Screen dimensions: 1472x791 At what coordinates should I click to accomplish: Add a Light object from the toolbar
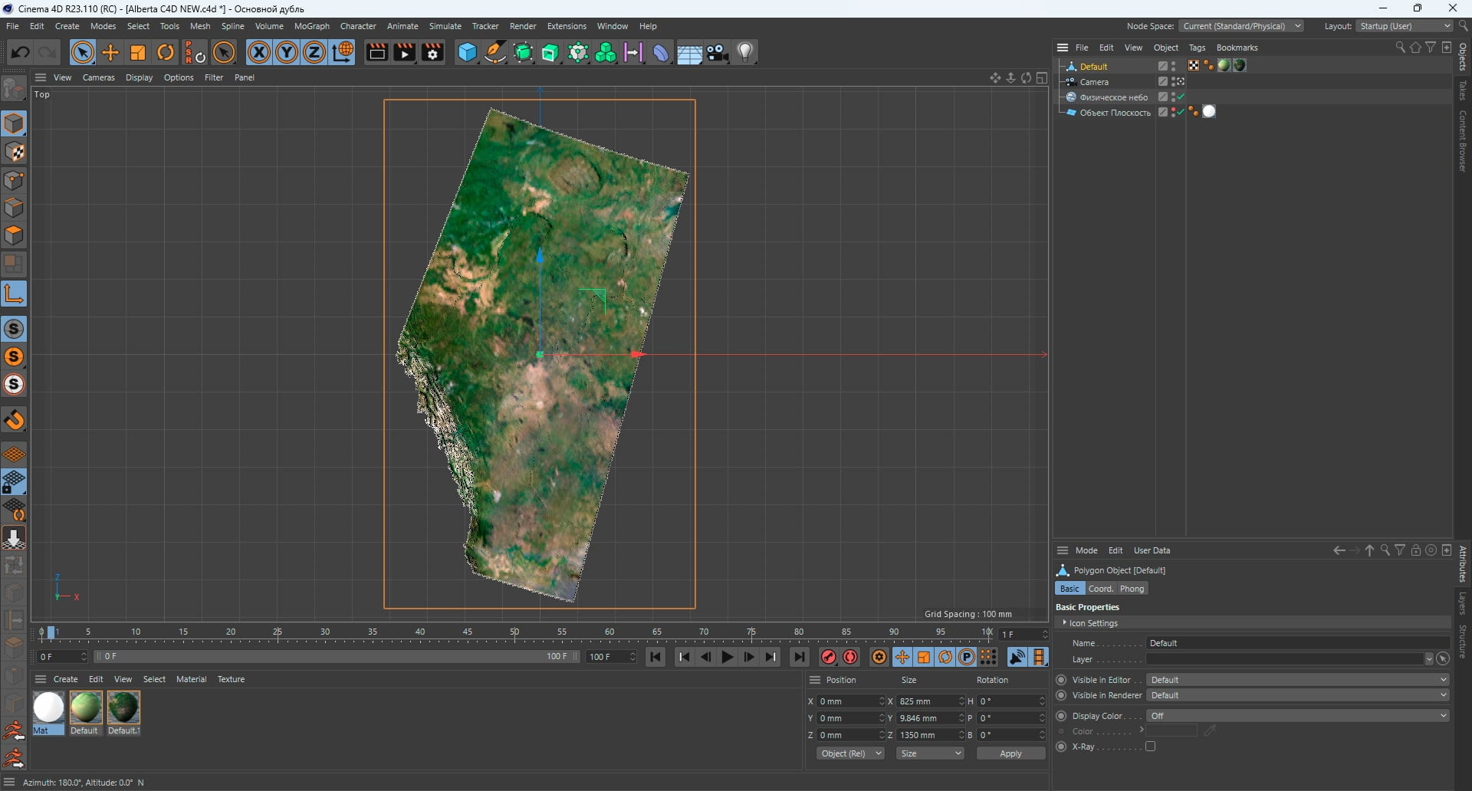tap(745, 52)
